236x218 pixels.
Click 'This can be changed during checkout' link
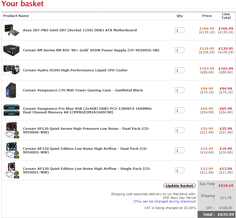pos(165,201)
